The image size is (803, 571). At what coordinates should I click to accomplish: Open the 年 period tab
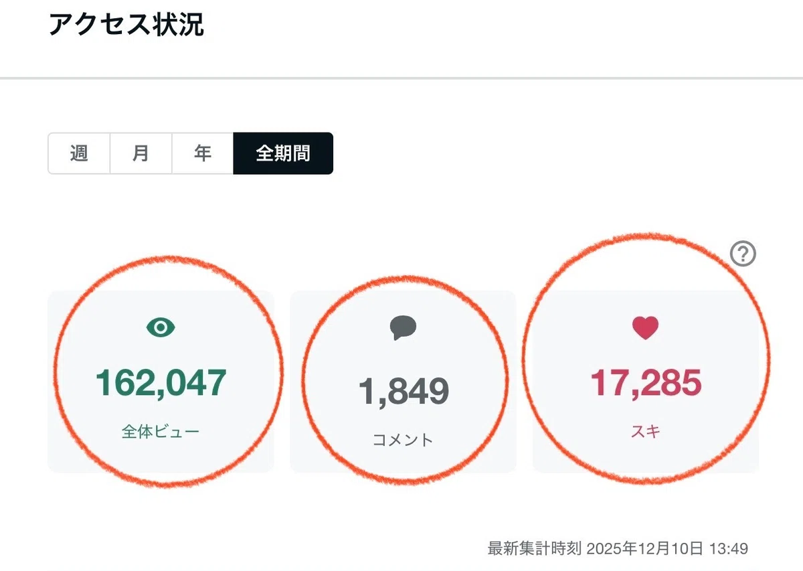click(203, 153)
